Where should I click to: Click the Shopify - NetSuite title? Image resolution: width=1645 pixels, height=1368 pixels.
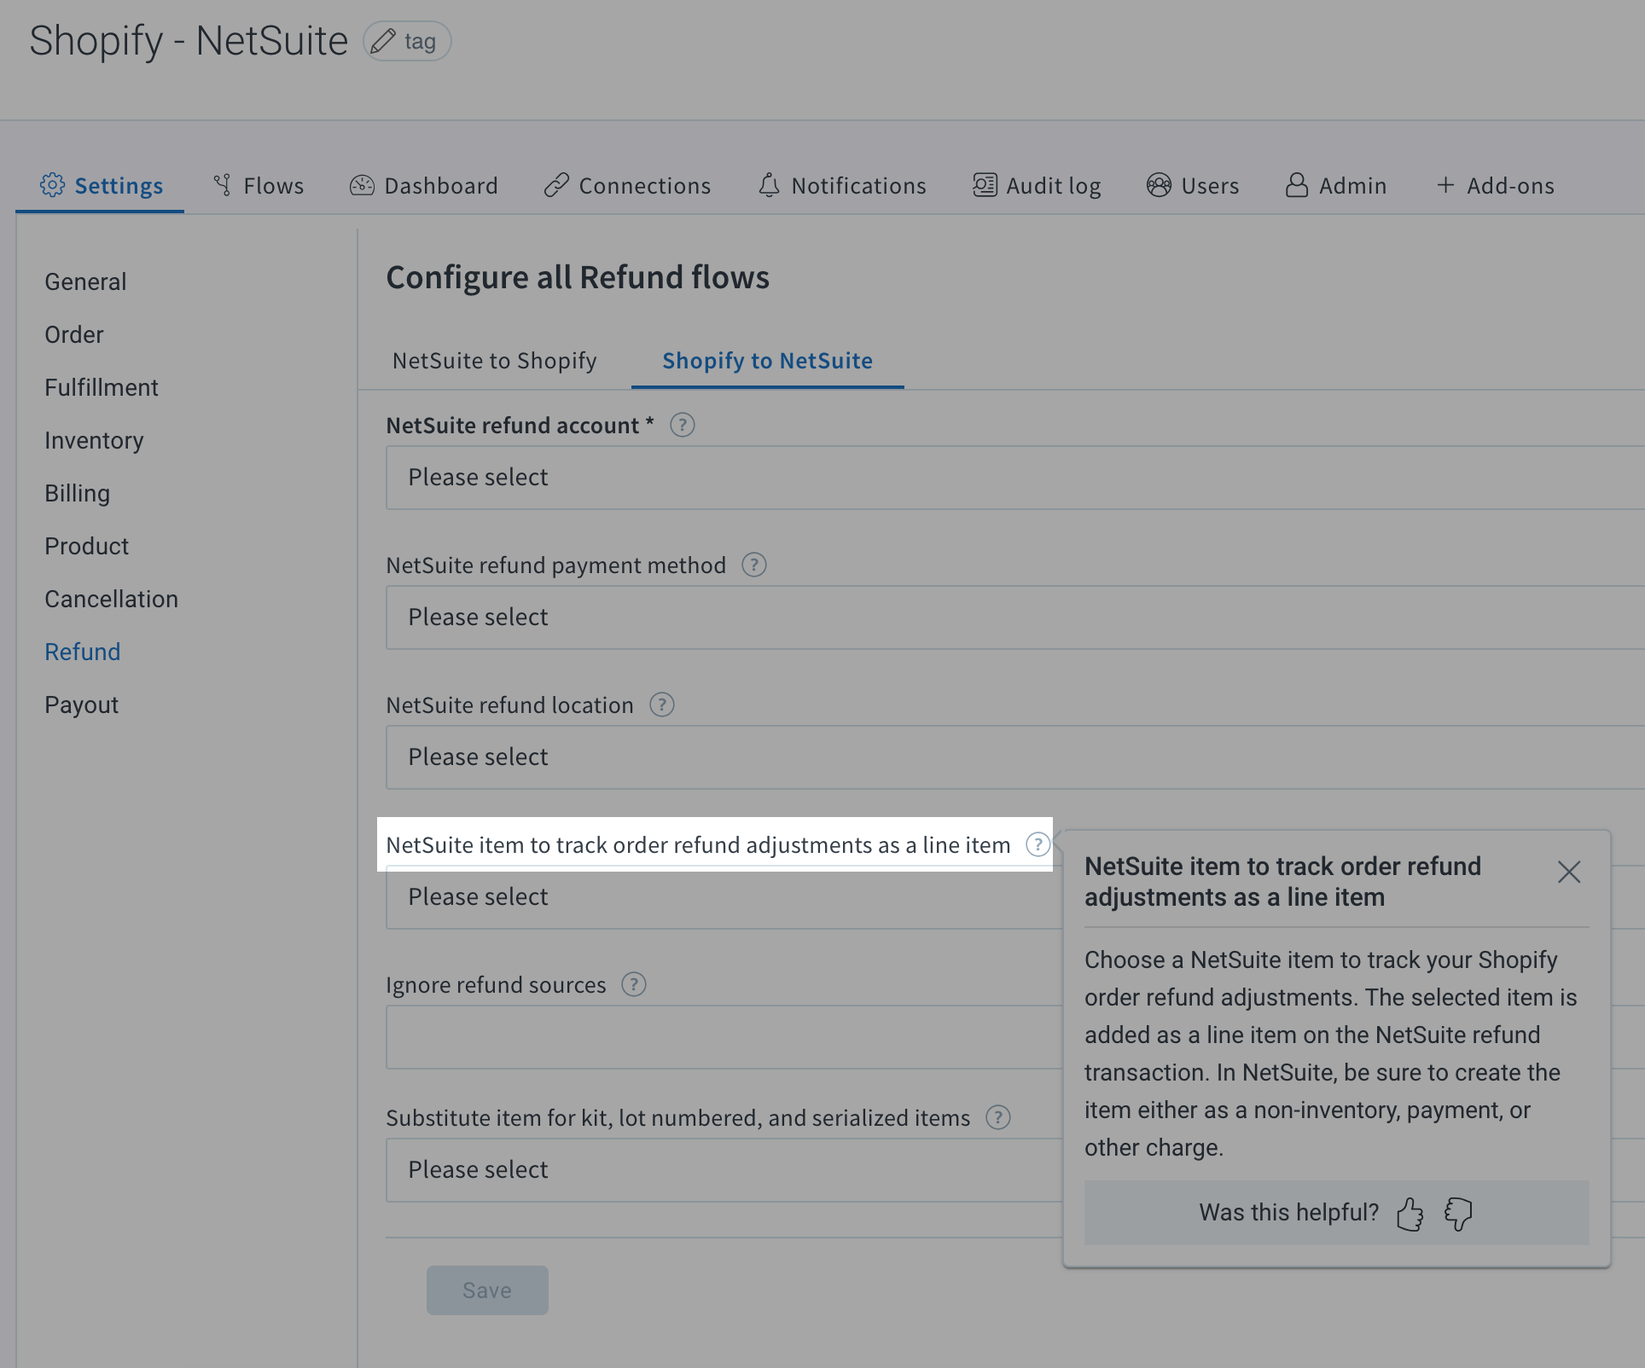pos(189,41)
